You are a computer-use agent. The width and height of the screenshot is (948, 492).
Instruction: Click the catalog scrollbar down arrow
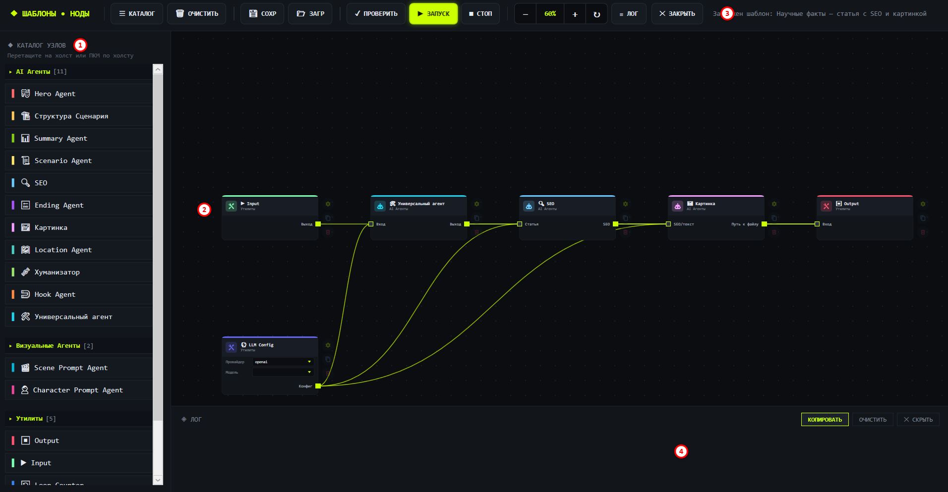[x=158, y=480]
